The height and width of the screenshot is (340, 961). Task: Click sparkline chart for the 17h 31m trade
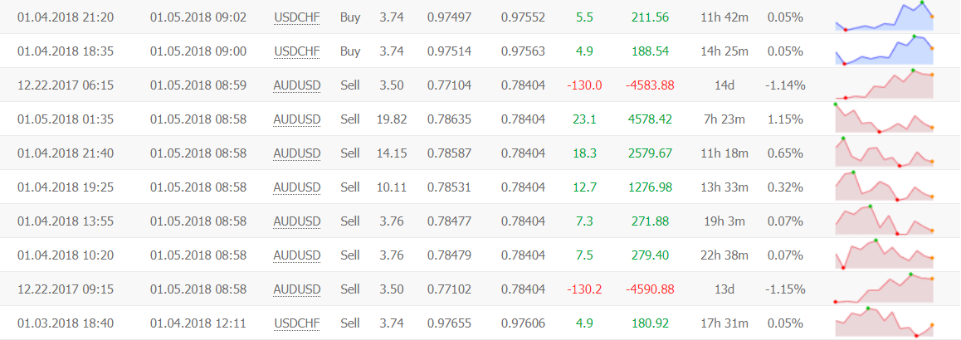tap(884, 323)
